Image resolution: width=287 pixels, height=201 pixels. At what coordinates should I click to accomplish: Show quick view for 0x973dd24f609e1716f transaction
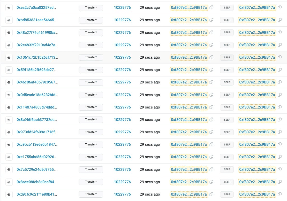(9, 132)
